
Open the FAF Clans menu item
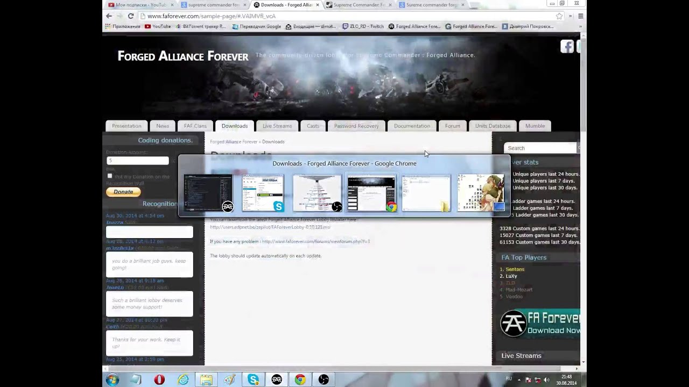pos(195,126)
